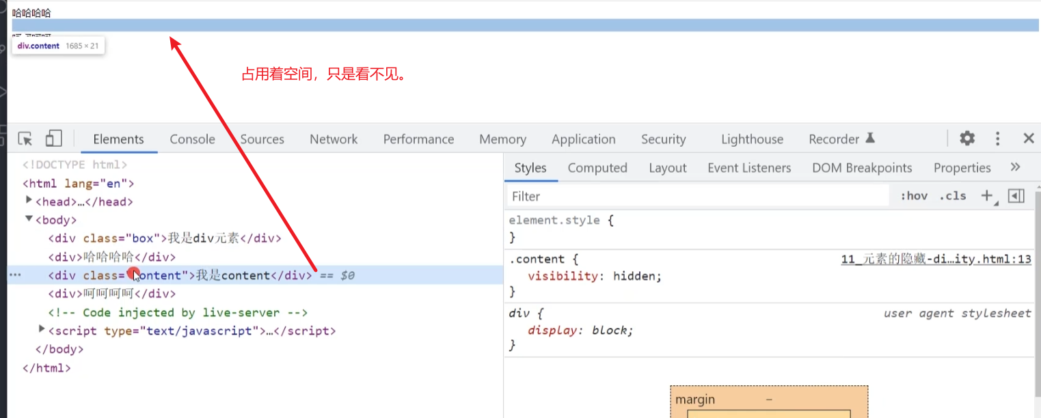1041x418 pixels.
Task: Click the .content selector in Styles
Action: coord(537,259)
